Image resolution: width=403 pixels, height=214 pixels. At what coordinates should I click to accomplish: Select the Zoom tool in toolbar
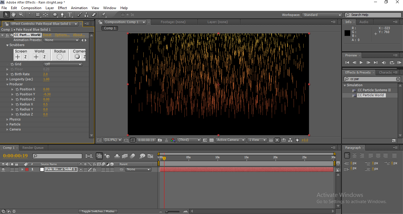[21, 14]
